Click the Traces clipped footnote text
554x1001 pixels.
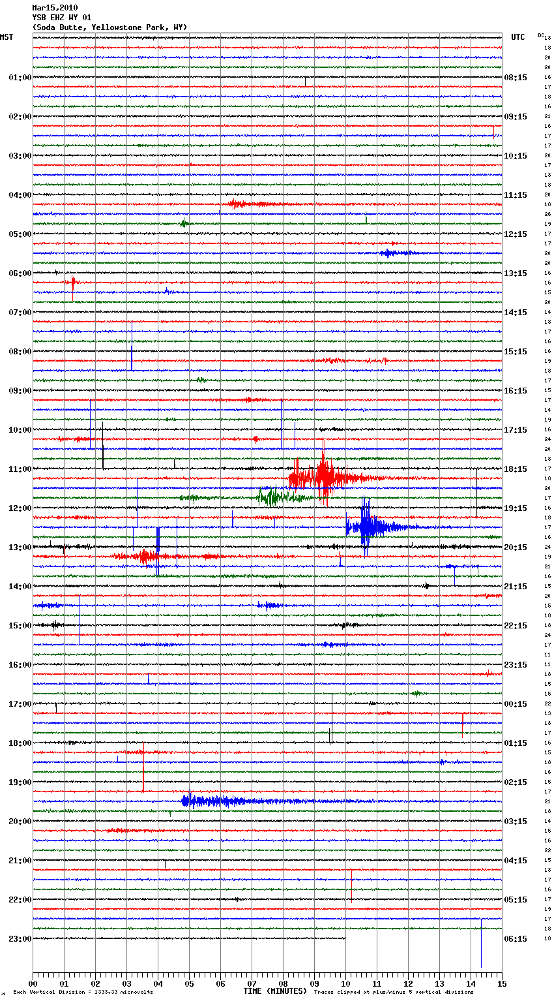394,992
